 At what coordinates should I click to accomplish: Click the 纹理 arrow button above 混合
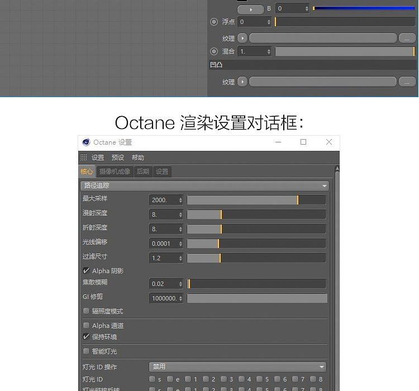pos(242,38)
